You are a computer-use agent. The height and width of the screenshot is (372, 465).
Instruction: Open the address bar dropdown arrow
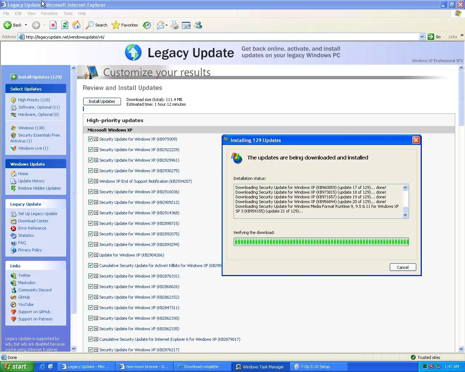[x=422, y=37]
